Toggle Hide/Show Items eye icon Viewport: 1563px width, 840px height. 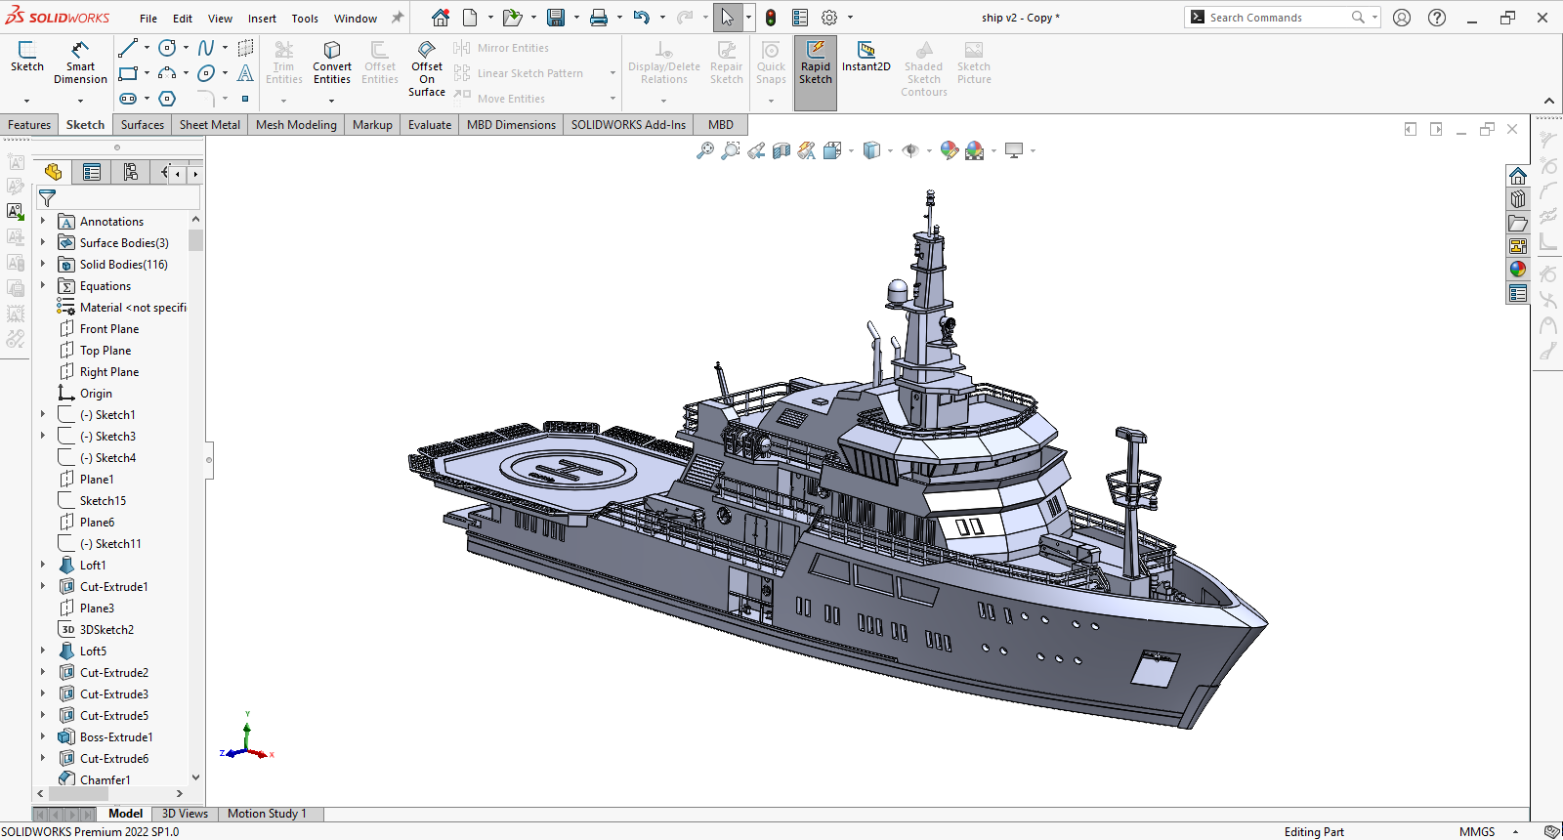[x=910, y=150]
